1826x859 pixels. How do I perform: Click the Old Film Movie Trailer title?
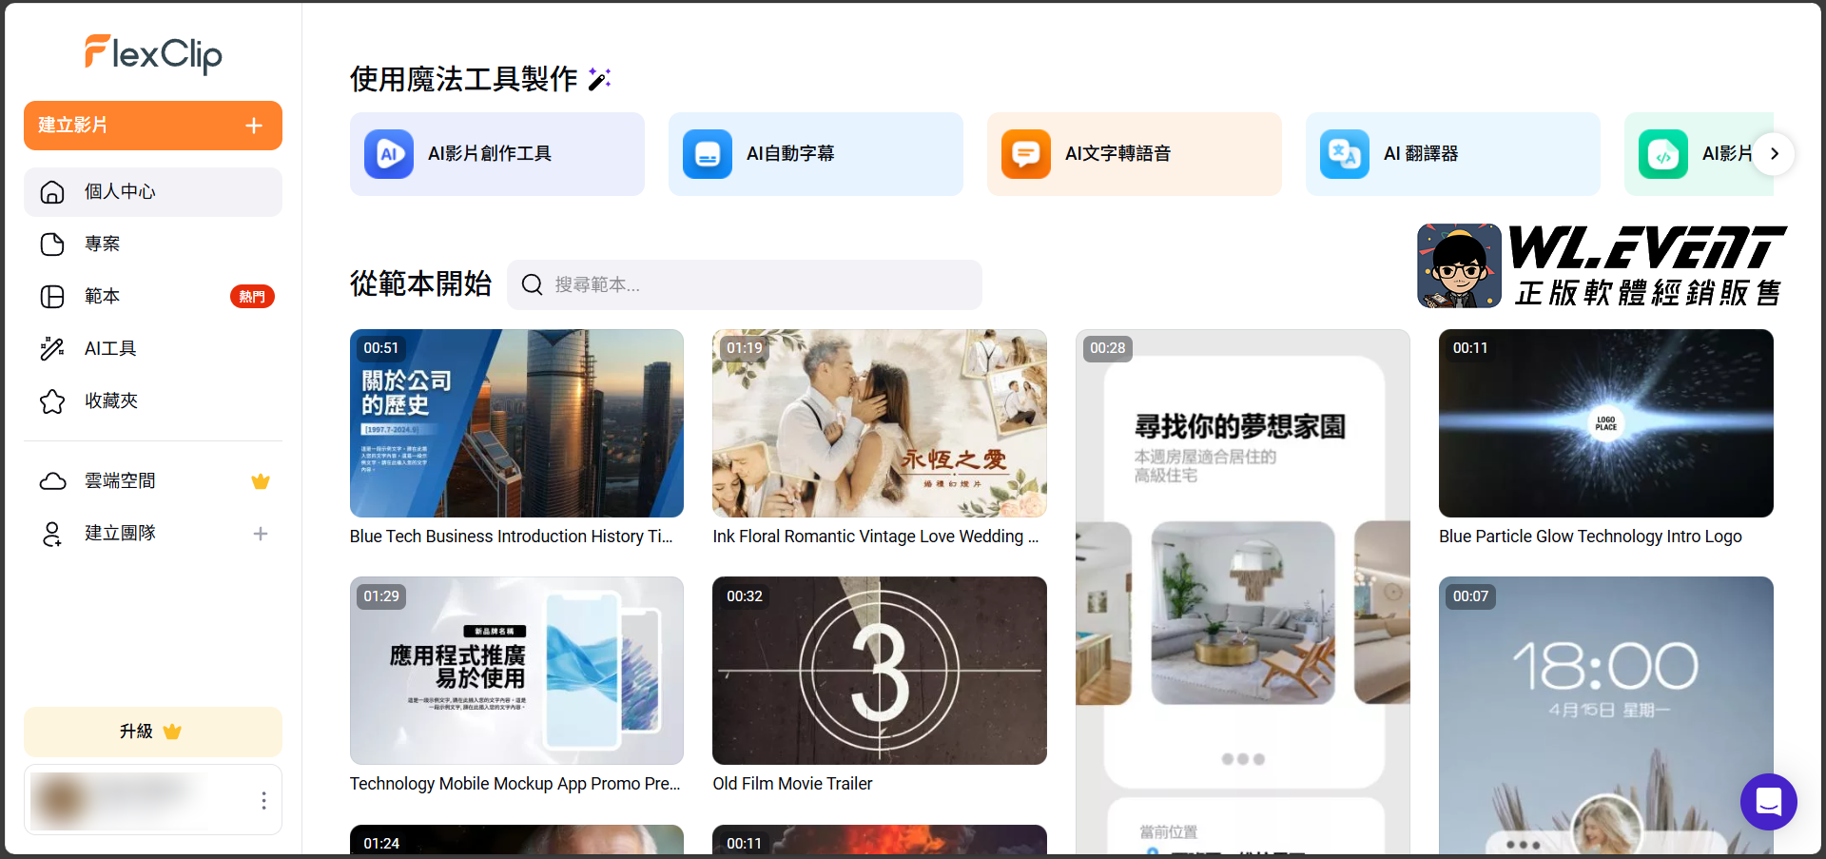click(793, 784)
